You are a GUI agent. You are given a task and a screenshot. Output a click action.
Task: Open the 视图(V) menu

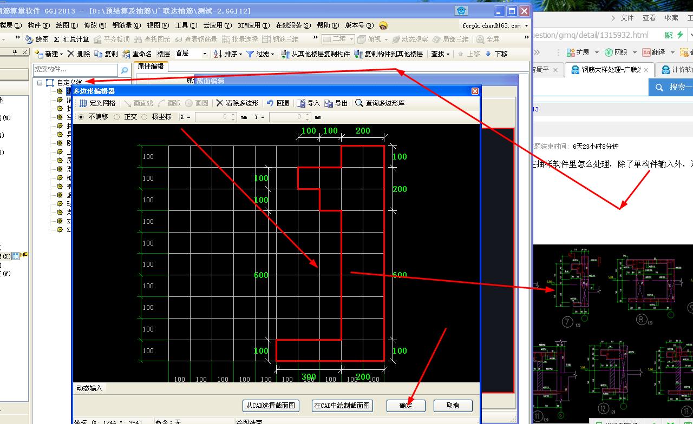[158, 25]
